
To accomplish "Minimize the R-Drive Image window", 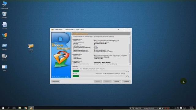I will 119,30.
